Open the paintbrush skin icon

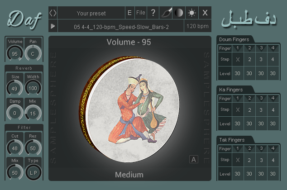click(166, 13)
